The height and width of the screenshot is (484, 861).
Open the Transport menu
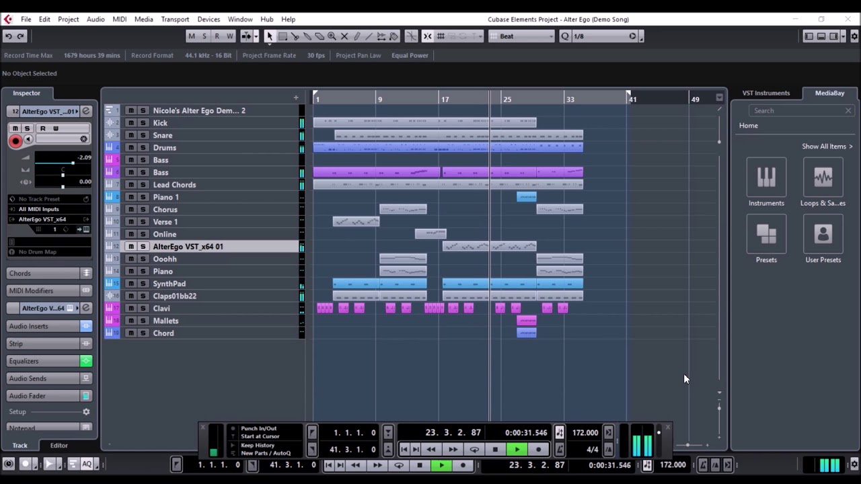pos(175,19)
